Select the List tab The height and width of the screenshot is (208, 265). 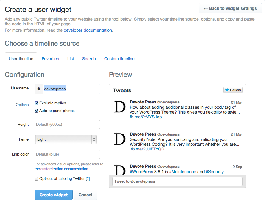tap(71, 59)
